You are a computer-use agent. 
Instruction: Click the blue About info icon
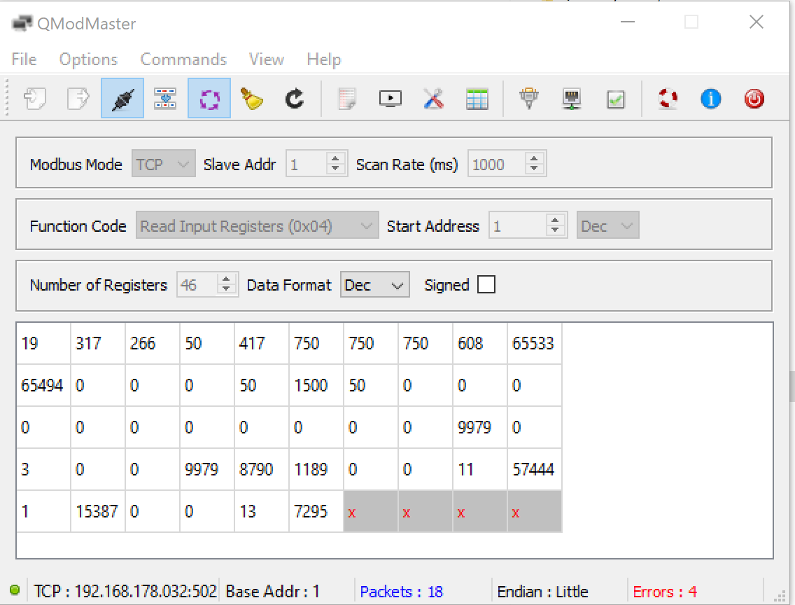pos(710,99)
